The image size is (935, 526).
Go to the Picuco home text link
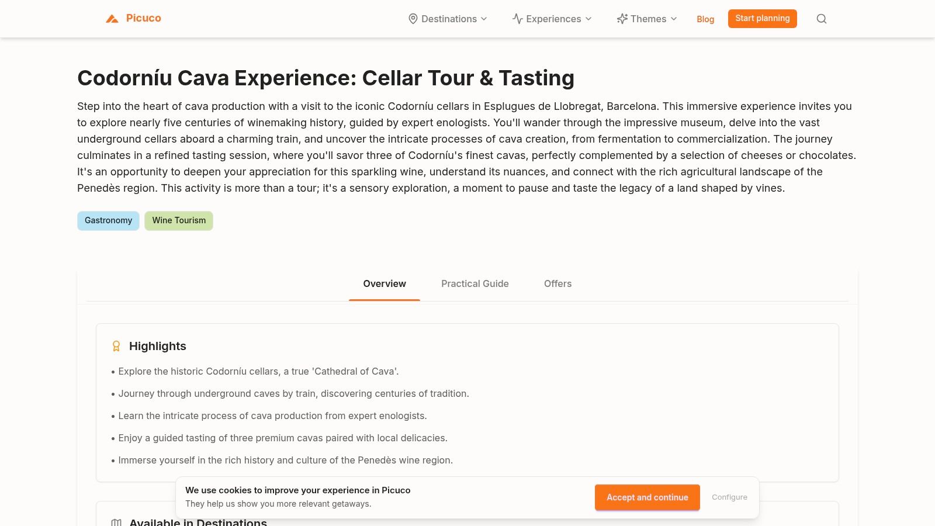click(143, 18)
